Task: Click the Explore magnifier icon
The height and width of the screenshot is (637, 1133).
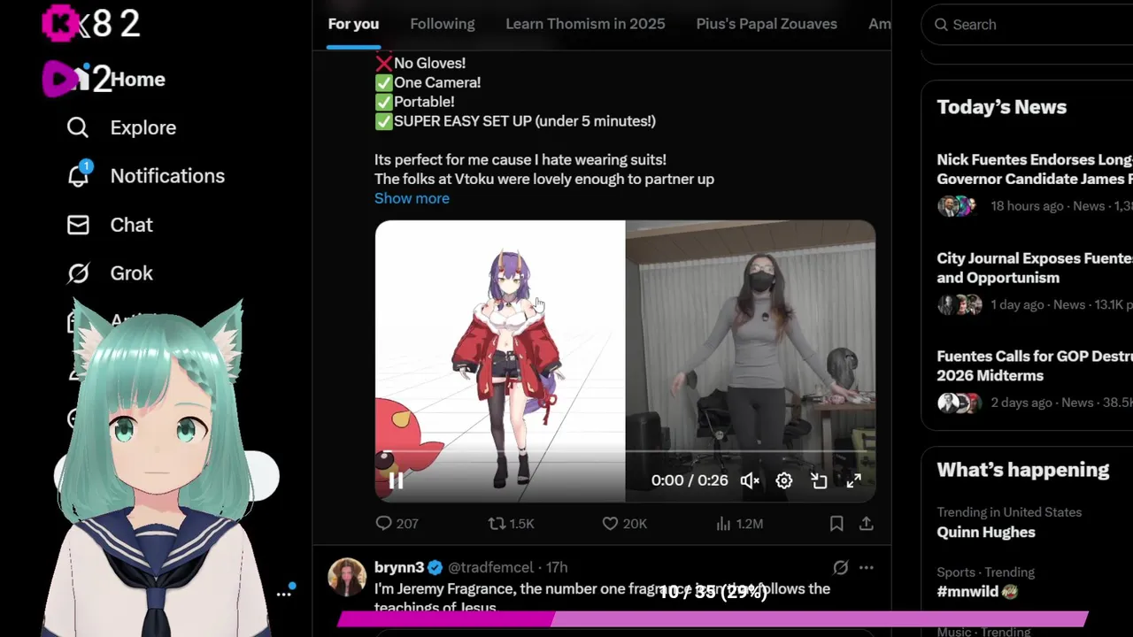Action: coord(78,127)
